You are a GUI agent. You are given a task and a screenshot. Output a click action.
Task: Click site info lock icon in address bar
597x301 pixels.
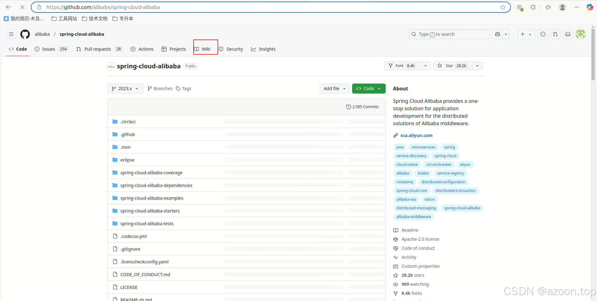[x=39, y=7]
